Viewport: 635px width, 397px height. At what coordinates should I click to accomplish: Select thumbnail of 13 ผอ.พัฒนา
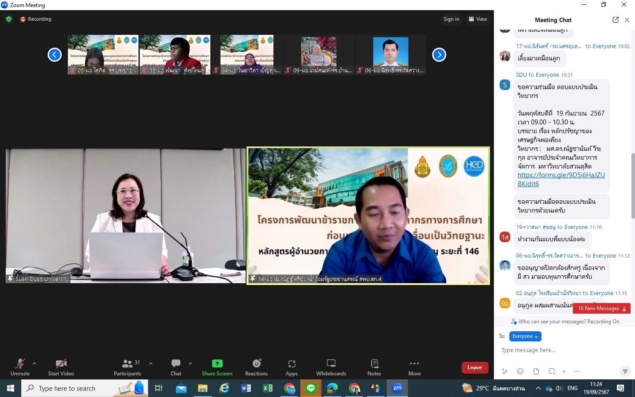tap(175, 55)
